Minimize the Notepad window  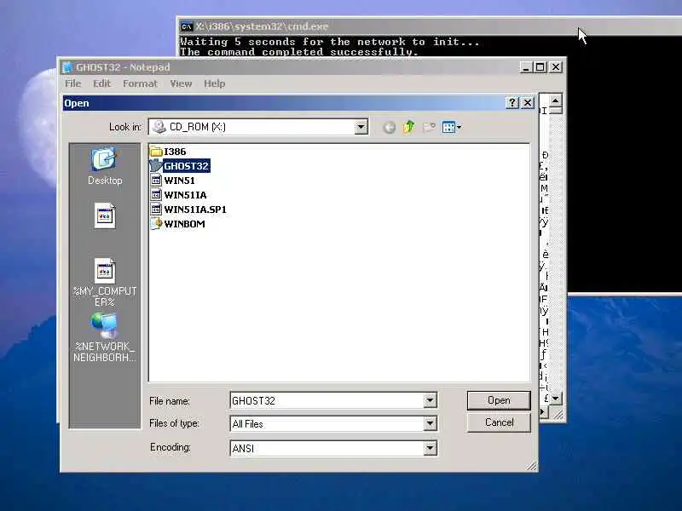[526, 67]
